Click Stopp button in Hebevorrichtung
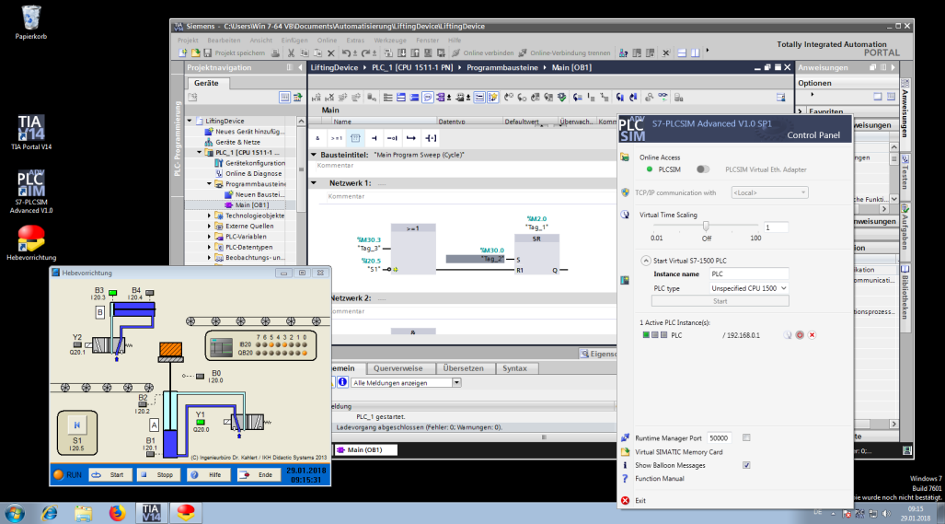 point(158,474)
